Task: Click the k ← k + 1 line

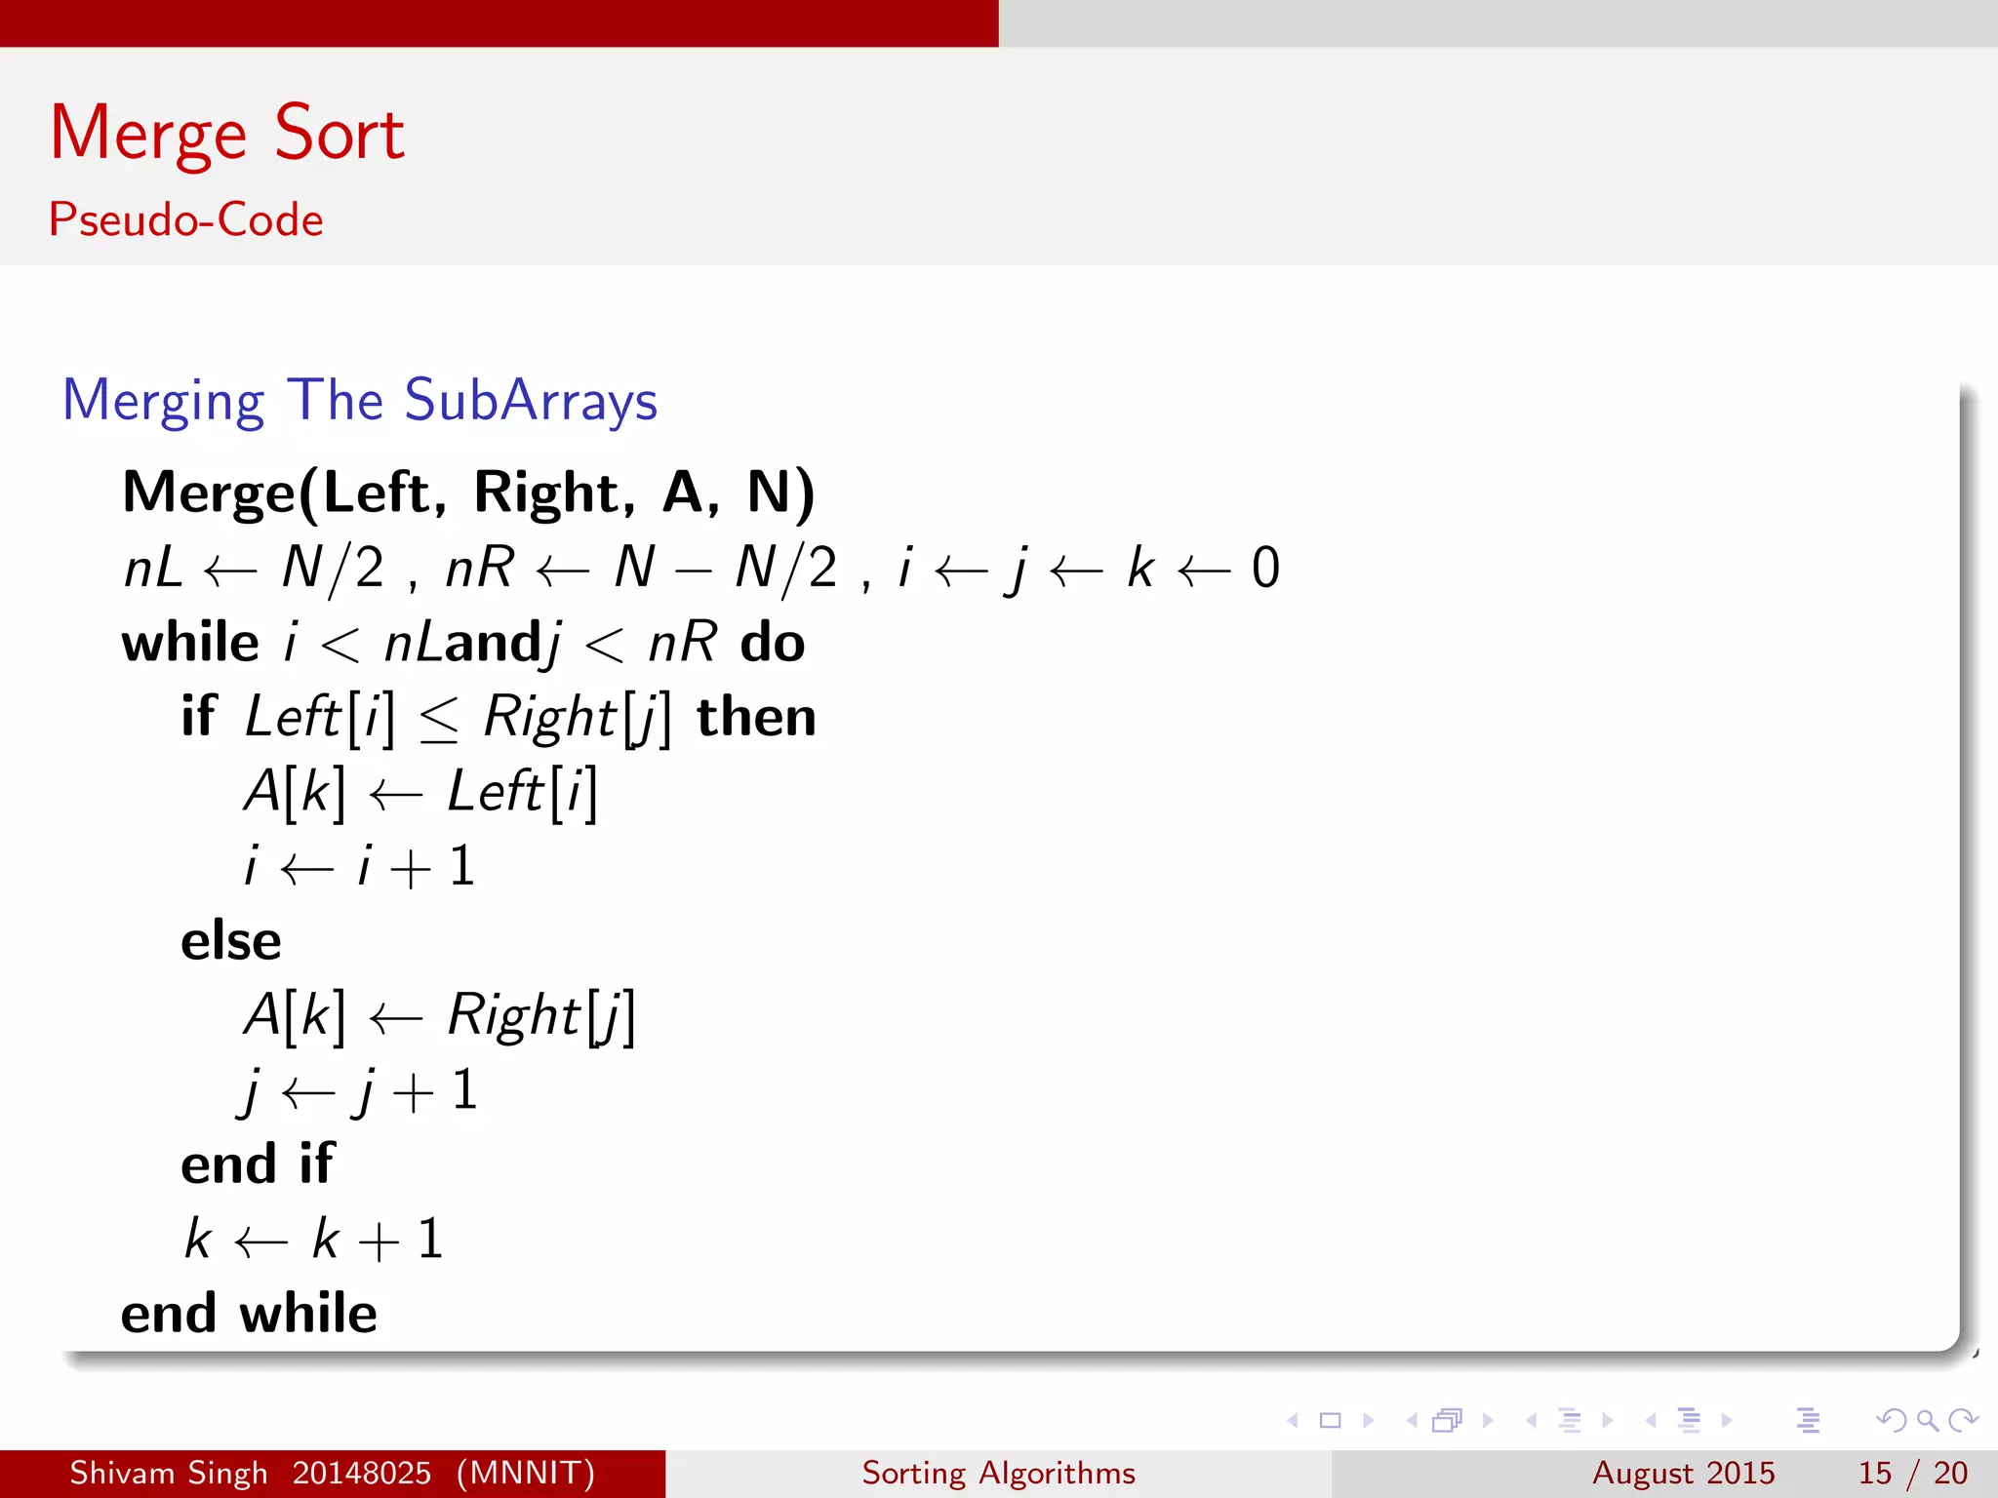Action: (x=314, y=1241)
